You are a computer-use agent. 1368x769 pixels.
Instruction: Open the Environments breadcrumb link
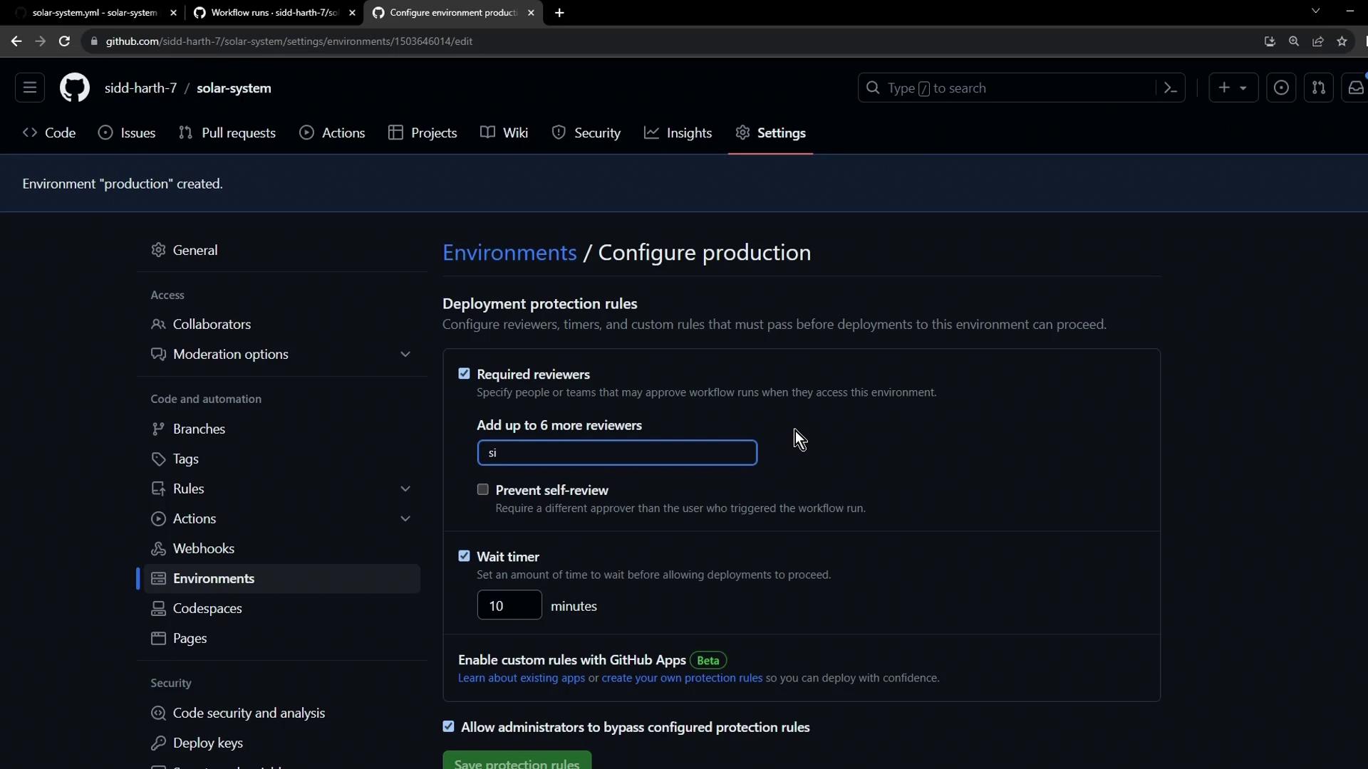509,253
